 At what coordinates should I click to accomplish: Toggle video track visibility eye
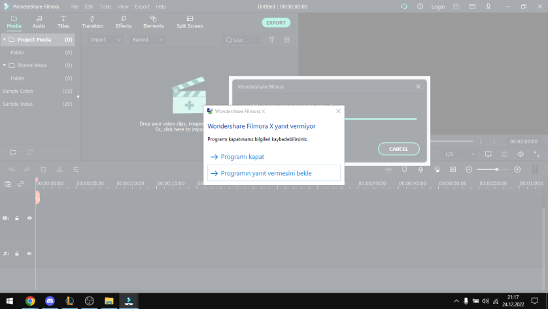point(29,218)
